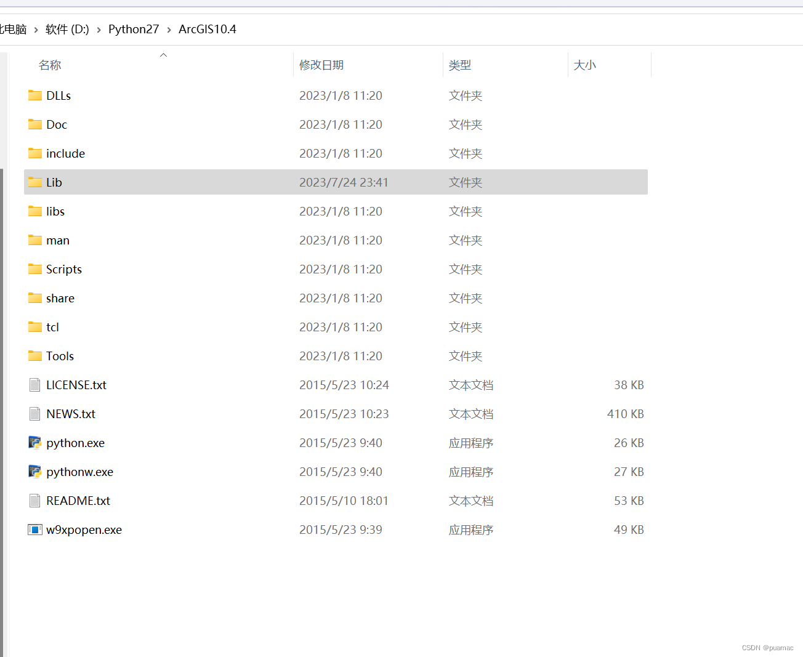
Task: Click the pythonw.exe application icon
Action: click(35, 472)
